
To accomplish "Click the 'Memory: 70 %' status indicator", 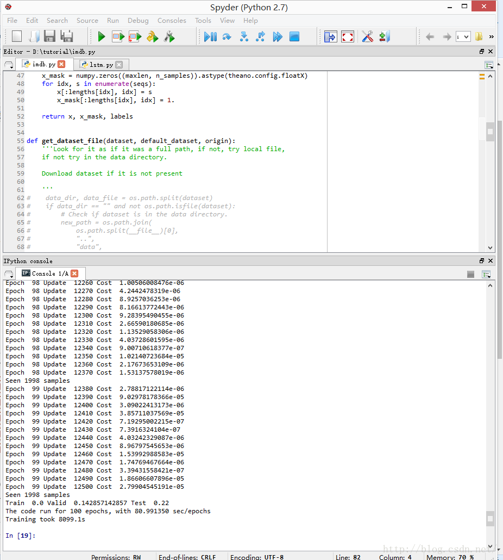I will [x=450, y=557].
